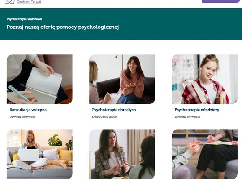Click Dowiedz się więcej under Psychoterapia dorosłych
The width and height of the screenshot is (242, 183).
coord(105,117)
